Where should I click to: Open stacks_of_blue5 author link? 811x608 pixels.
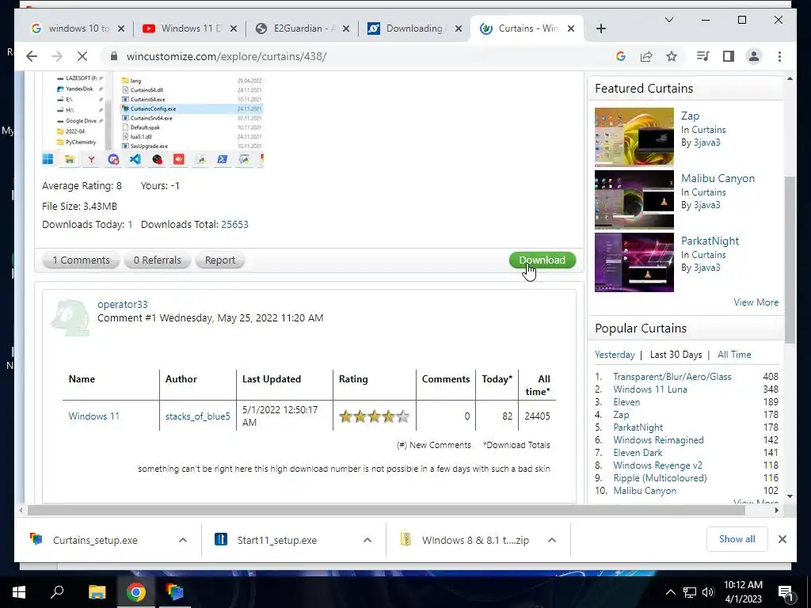pos(197,416)
